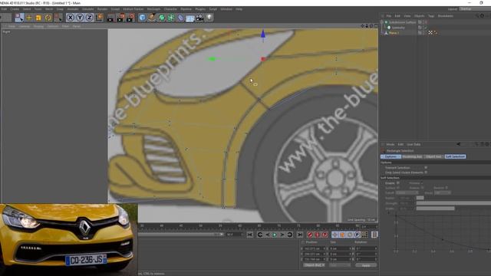The height and width of the screenshot is (276, 491).
Task: Click the attribute manager back arrow
Action: pyautogui.click(x=459, y=144)
